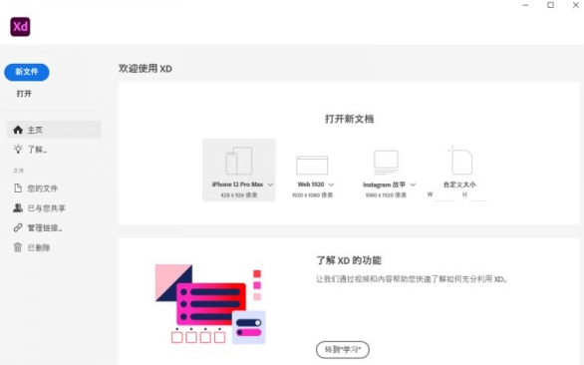Expand the Web 1920 size dropdown arrow

pos(332,184)
